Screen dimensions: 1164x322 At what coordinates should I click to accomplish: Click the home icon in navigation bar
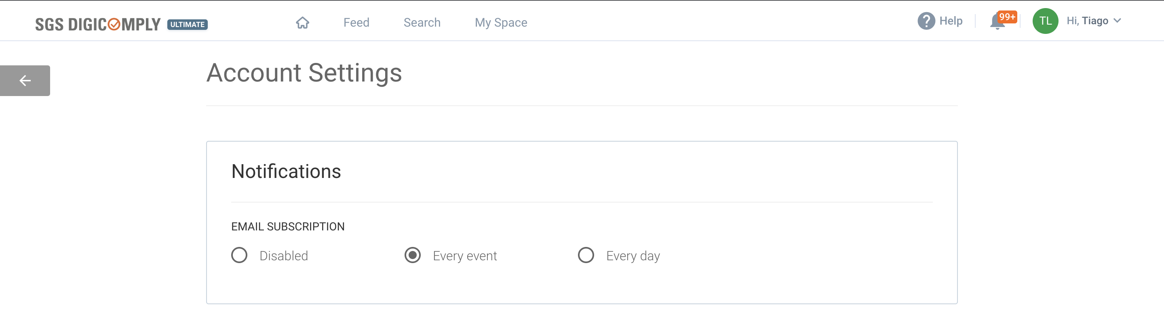[303, 22]
